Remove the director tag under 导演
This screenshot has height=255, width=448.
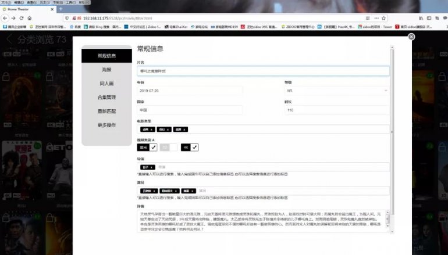pyautogui.click(x=152, y=167)
